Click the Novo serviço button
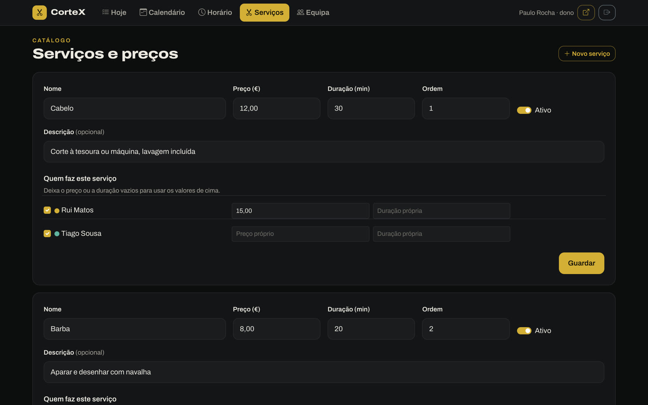Viewport: 648px width, 405px height. coord(587,53)
